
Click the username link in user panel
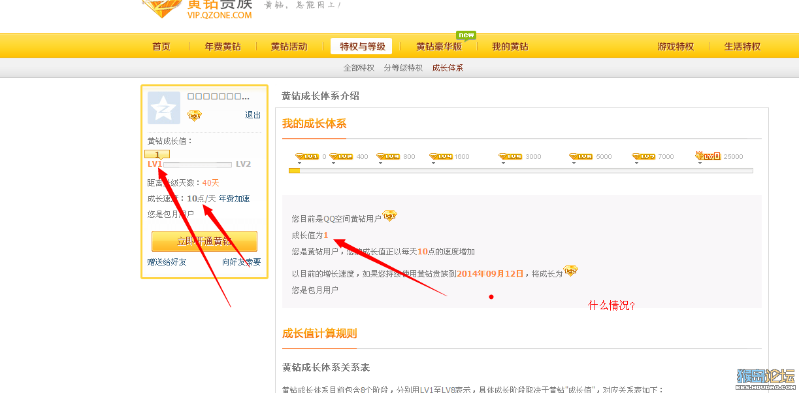click(218, 97)
